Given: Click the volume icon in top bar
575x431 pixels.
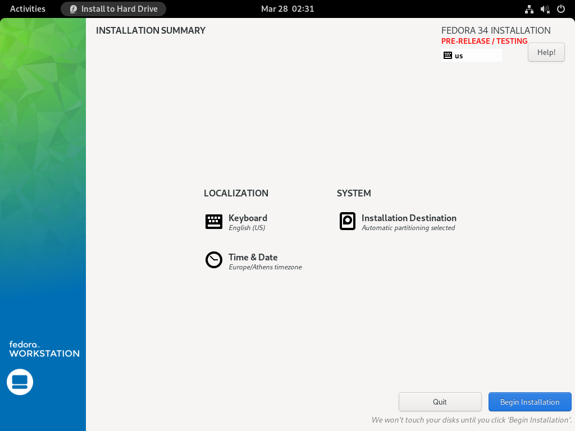Looking at the screenshot, I should (544, 9).
